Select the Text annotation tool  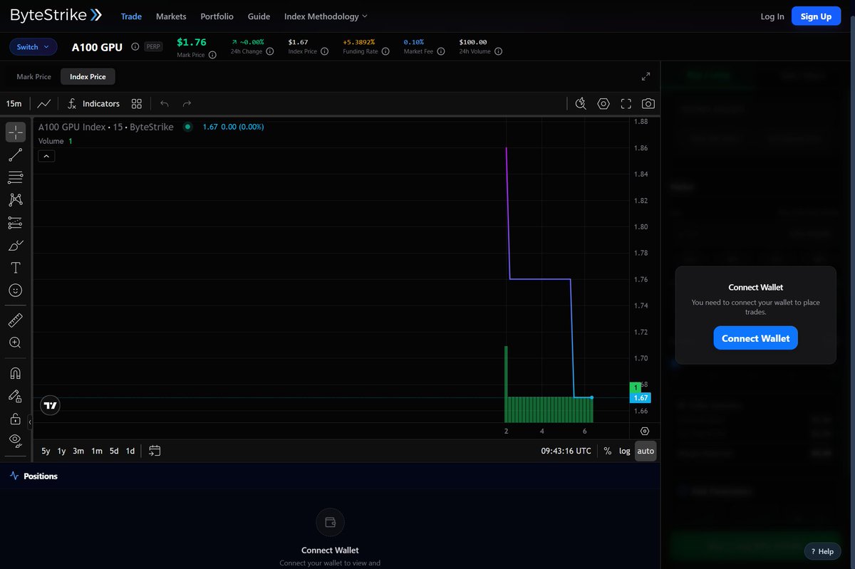pos(15,268)
